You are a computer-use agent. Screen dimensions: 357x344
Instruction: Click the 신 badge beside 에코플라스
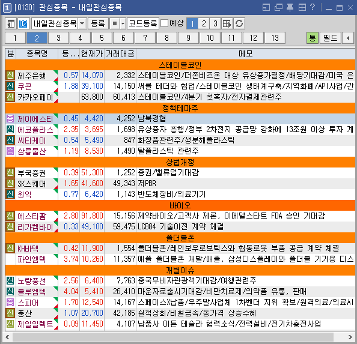click(10, 129)
